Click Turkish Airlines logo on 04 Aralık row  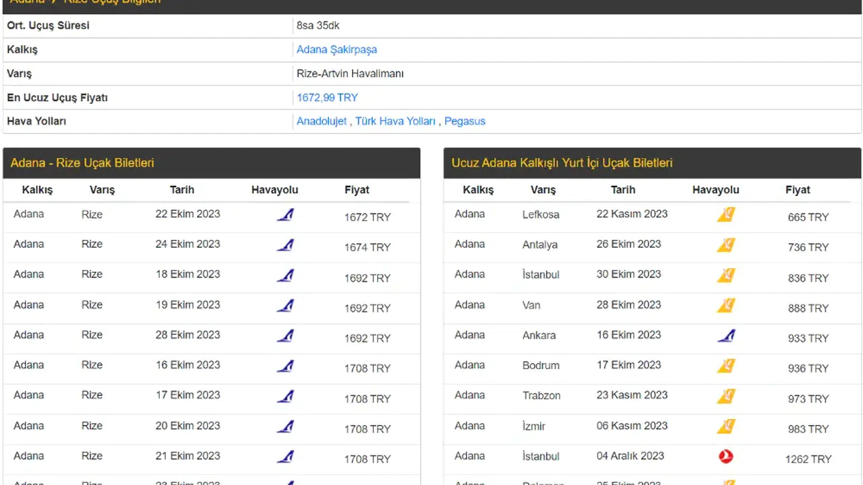[x=725, y=457]
